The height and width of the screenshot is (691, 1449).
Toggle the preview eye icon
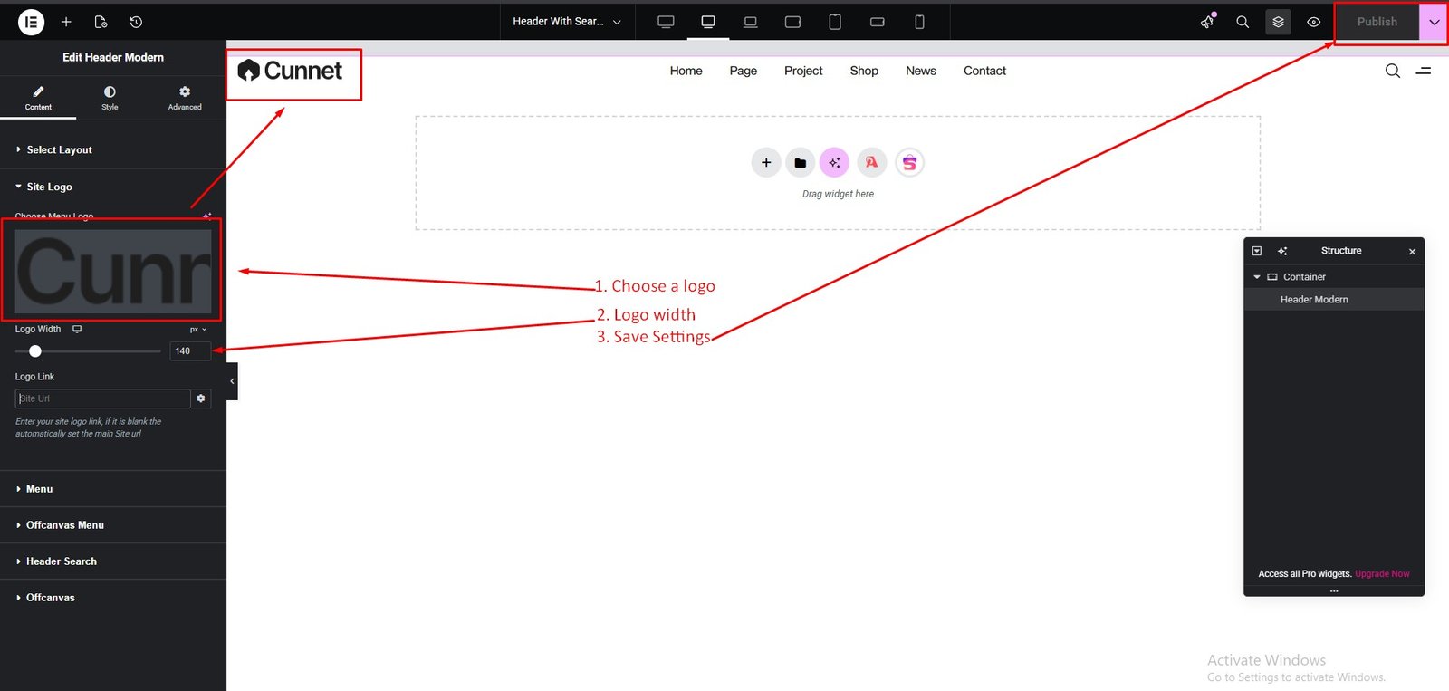tap(1313, 22)
